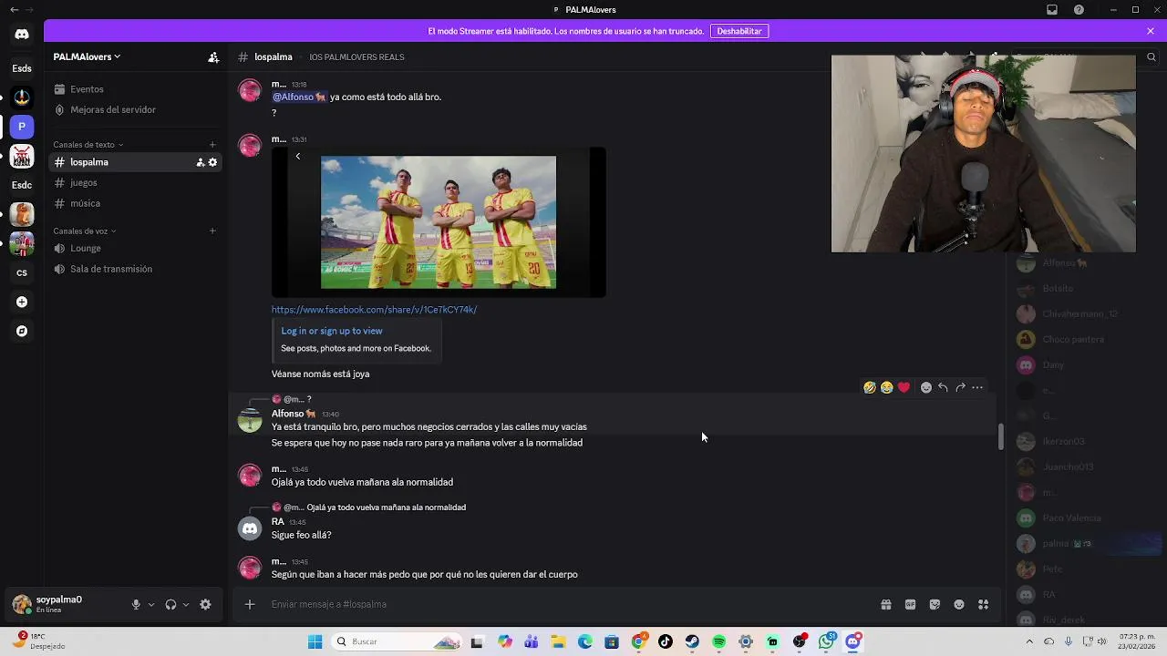Click the chat scrollbar thumb
Image resolution: width=1167 pixels, height=656 pixels.
click(x=1000, y=437)
